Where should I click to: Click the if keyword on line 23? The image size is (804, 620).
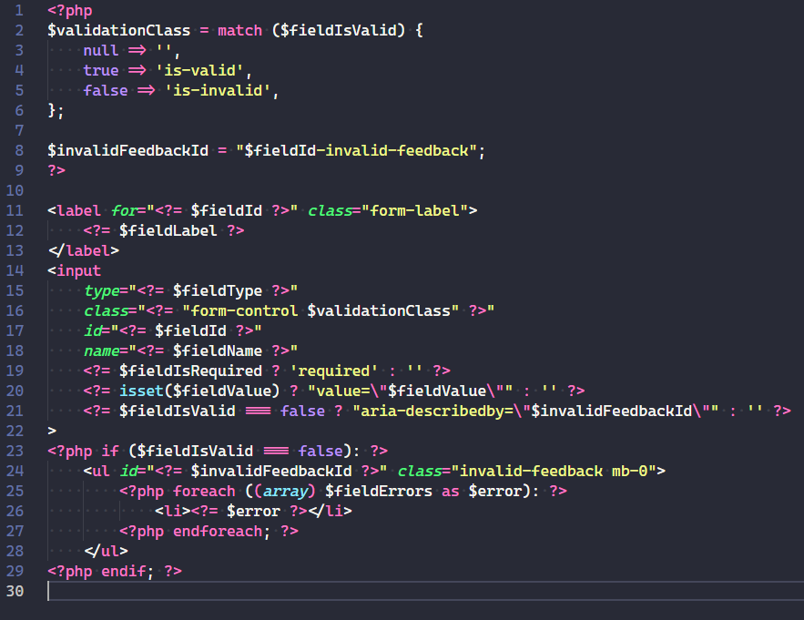pyautogui.click(x=110, y=451)
